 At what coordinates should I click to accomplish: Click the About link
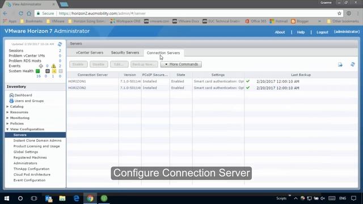[280, 32]
